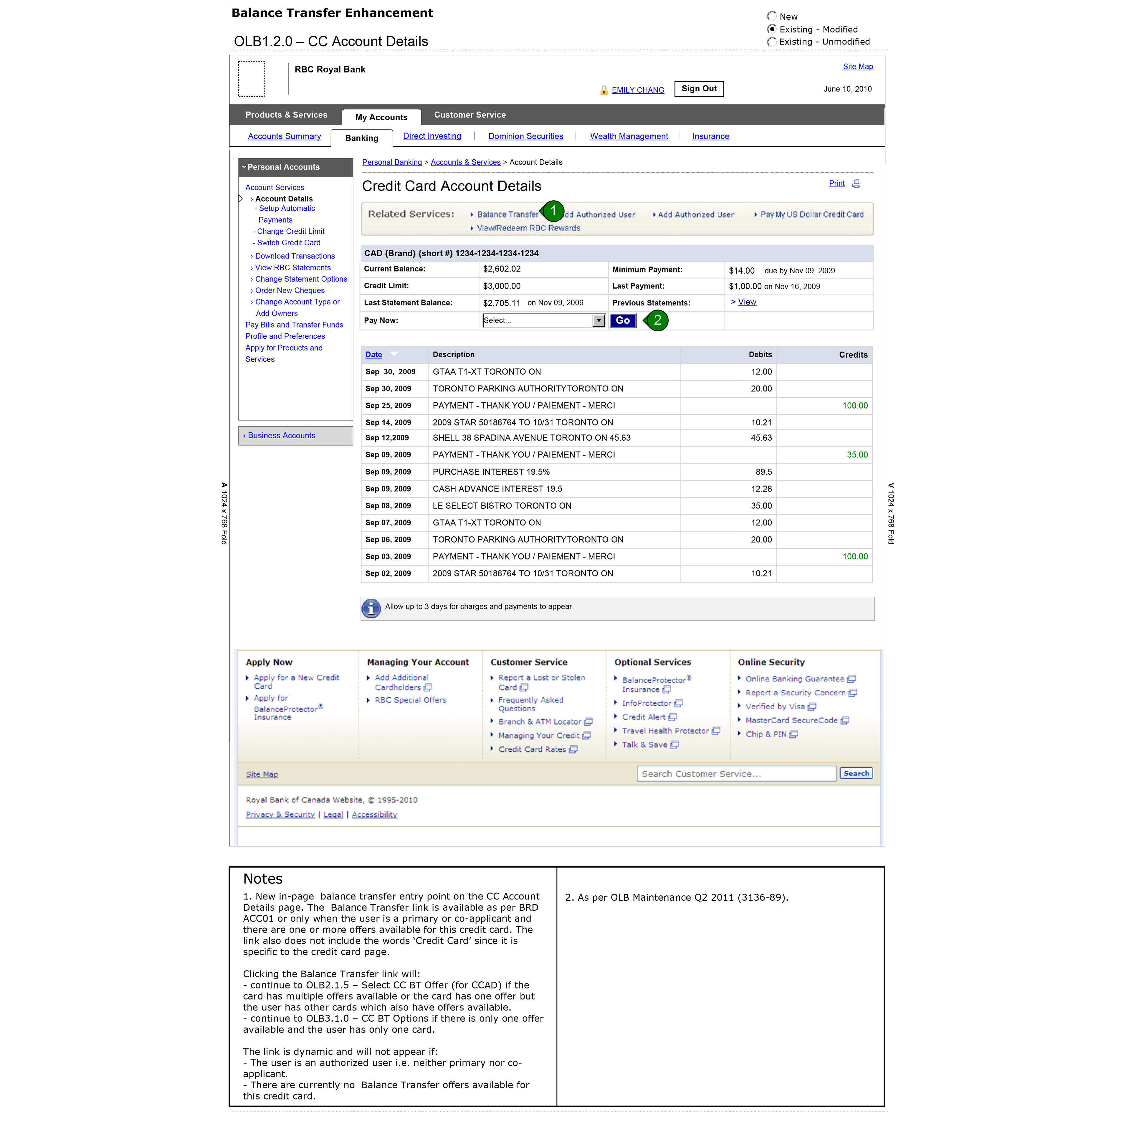1131x1131 pixels.
Task: Click new-window icon beside Chip & PIN
Action: pyautogui.click(x=793, y=734)
